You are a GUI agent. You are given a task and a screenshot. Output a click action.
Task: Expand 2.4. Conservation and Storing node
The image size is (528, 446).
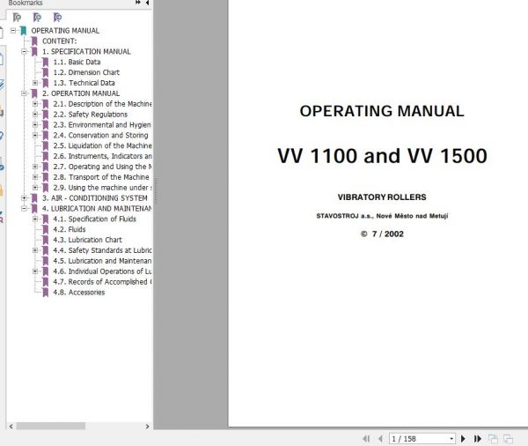pyautogui.click(x=35, y=135)
